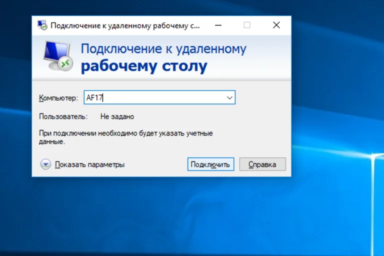Image resolution: width=384 pixels, height=256 pixels.
Task: Click the 'Не задано' user value
Action: (x=117, y=116)
